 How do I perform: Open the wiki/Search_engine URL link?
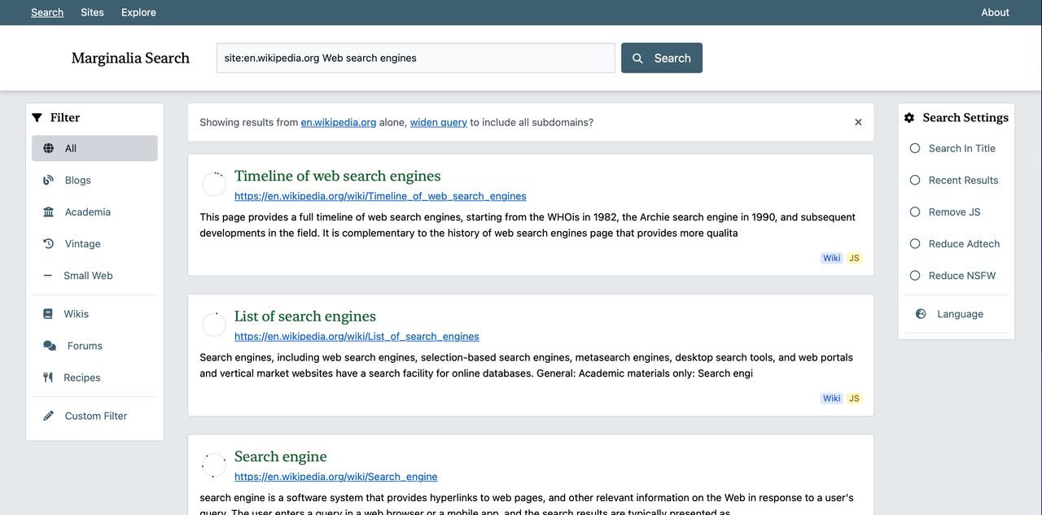336,477
